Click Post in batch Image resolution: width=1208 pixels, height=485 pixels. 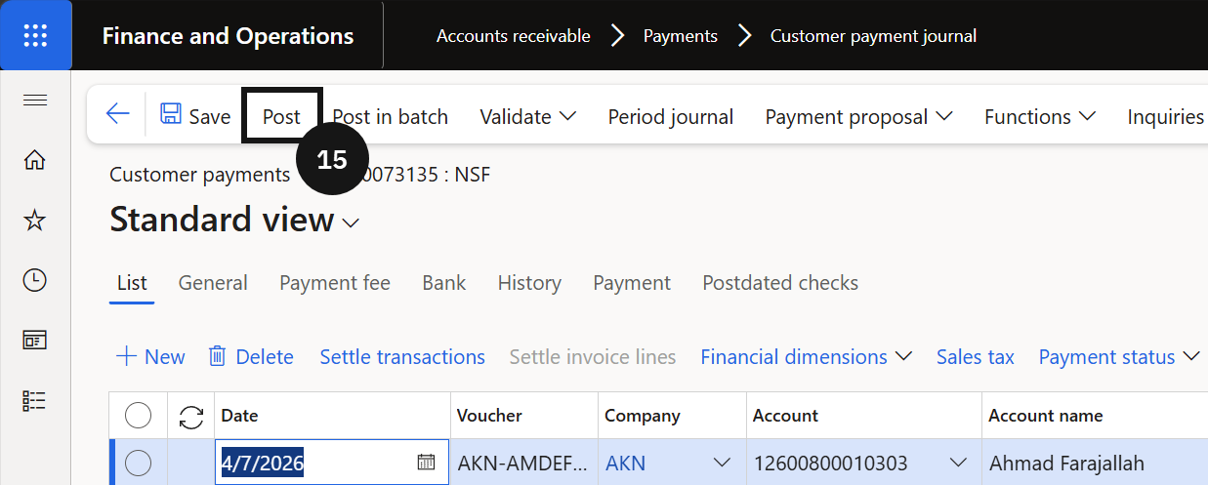[x=390, y=116]
